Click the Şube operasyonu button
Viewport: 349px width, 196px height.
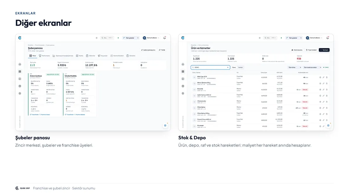[x=148, y=50]
